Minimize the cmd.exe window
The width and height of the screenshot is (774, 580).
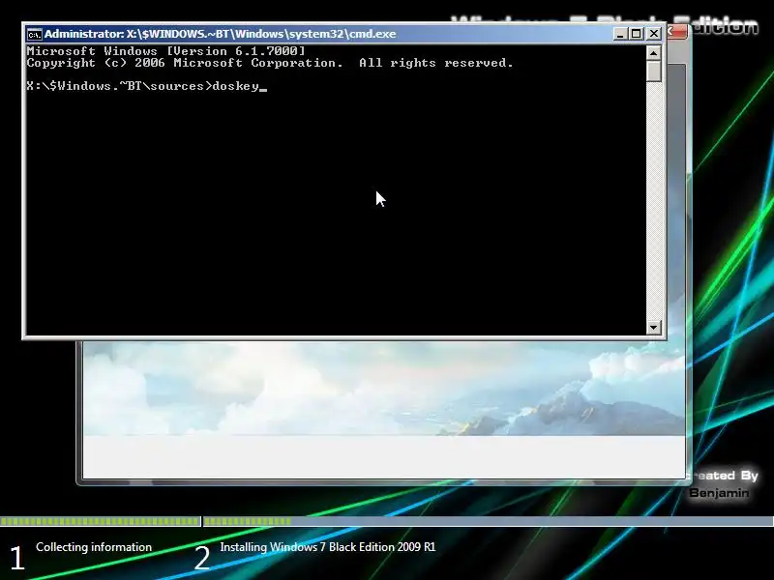(620, 34)
